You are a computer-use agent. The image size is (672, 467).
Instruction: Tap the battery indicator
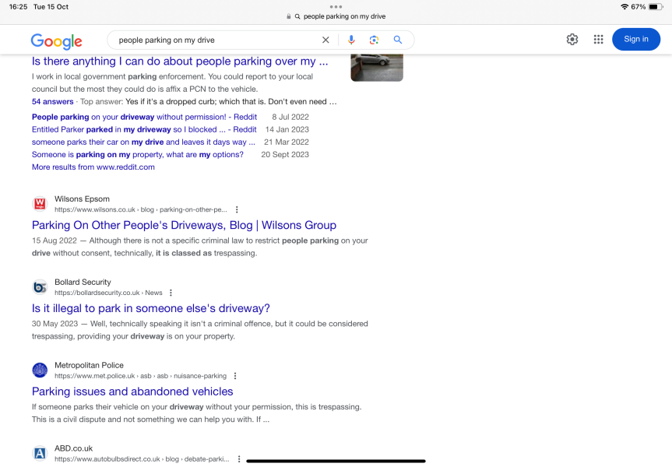coord(656,6)
